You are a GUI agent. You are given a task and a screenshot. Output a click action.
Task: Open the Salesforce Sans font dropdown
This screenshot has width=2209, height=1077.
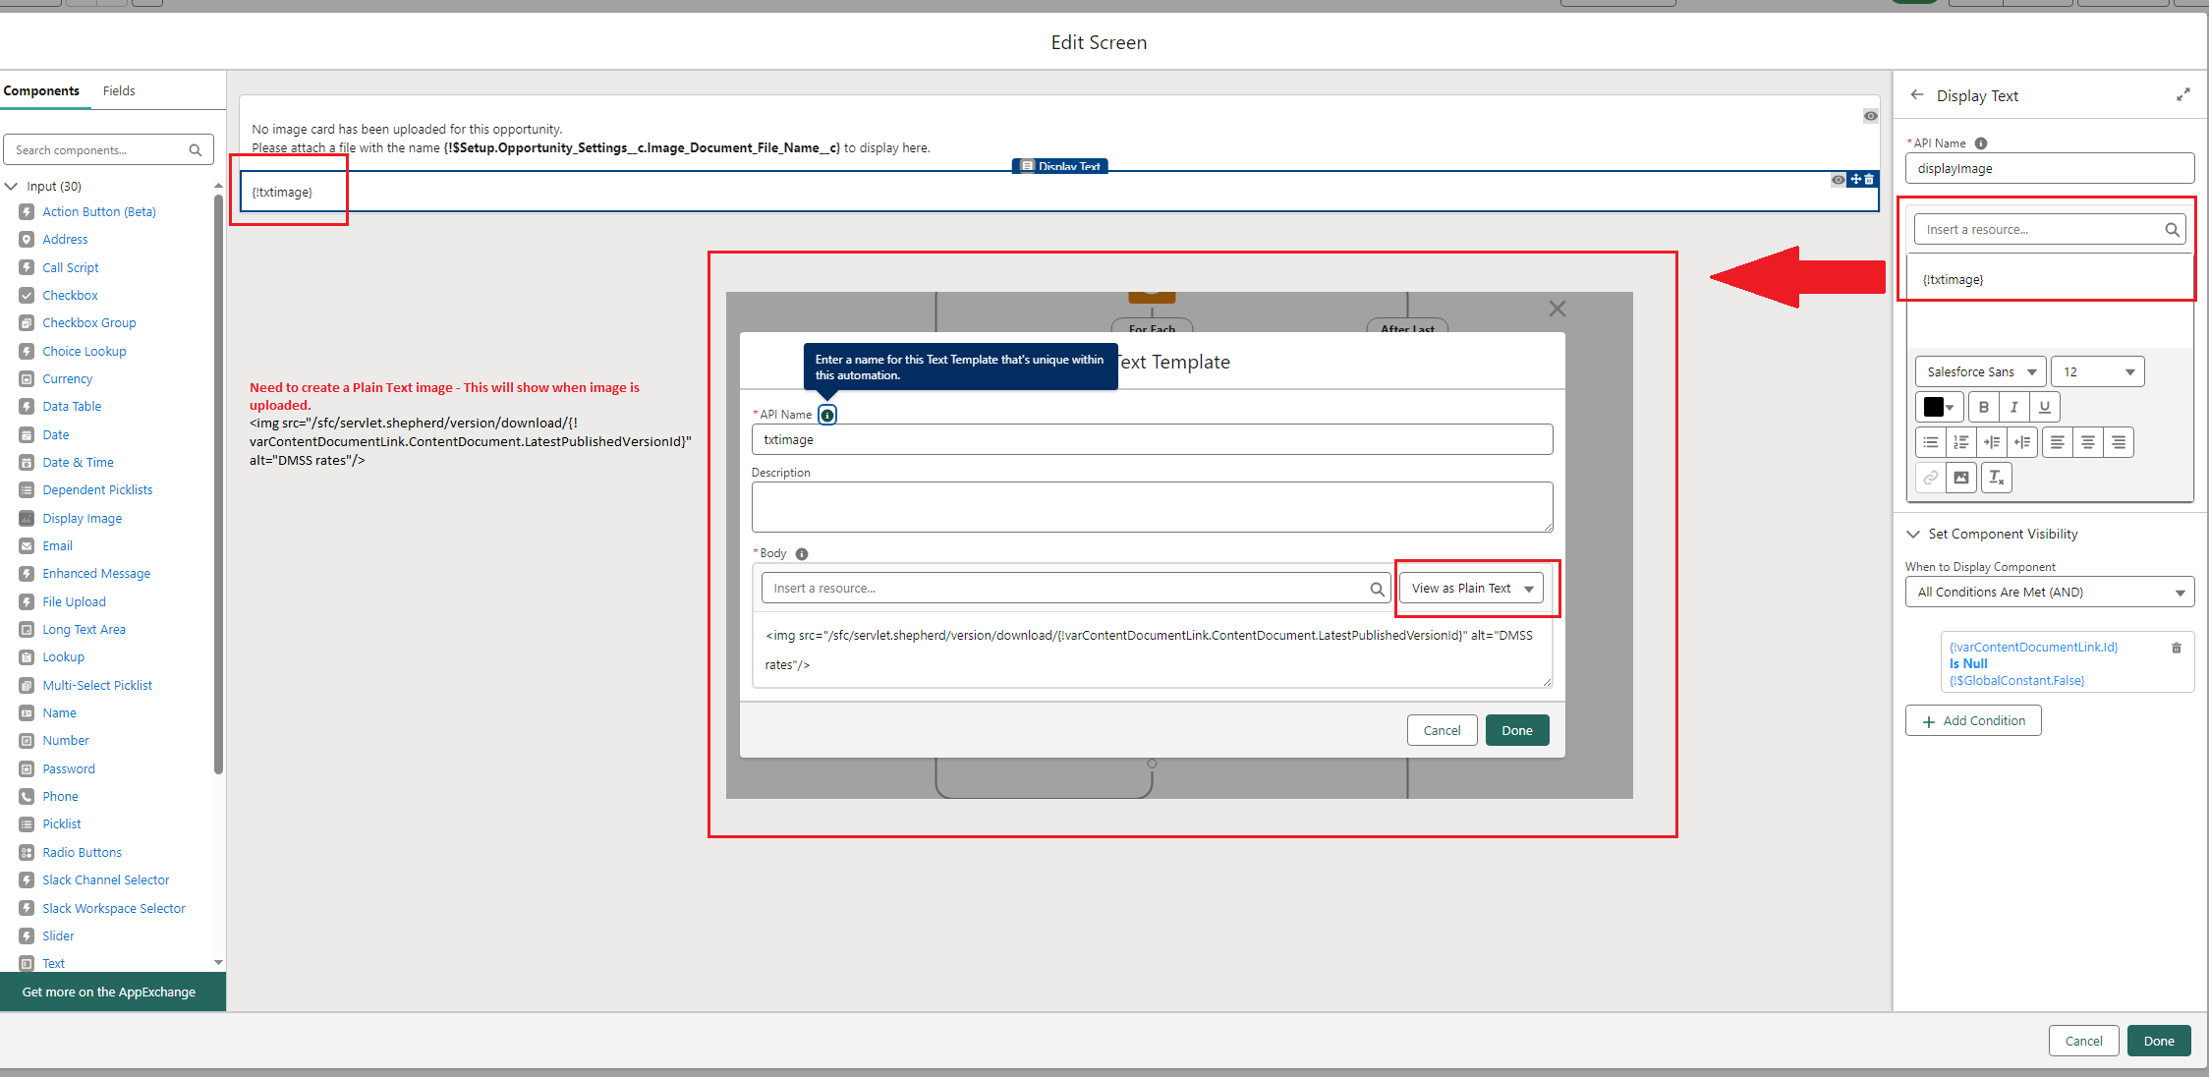coord(1980,371)
